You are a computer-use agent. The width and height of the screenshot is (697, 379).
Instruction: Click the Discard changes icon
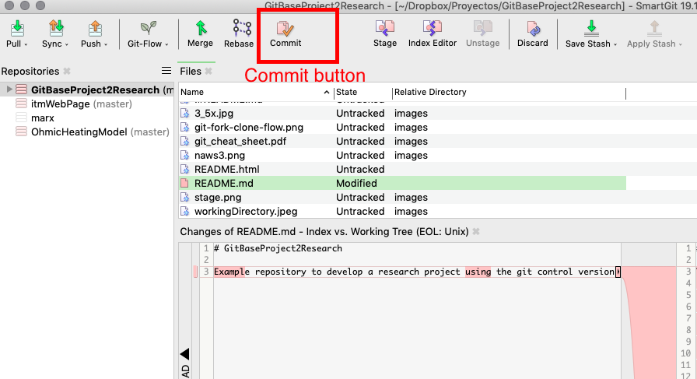pyautogui.click(x=533, y=29)
